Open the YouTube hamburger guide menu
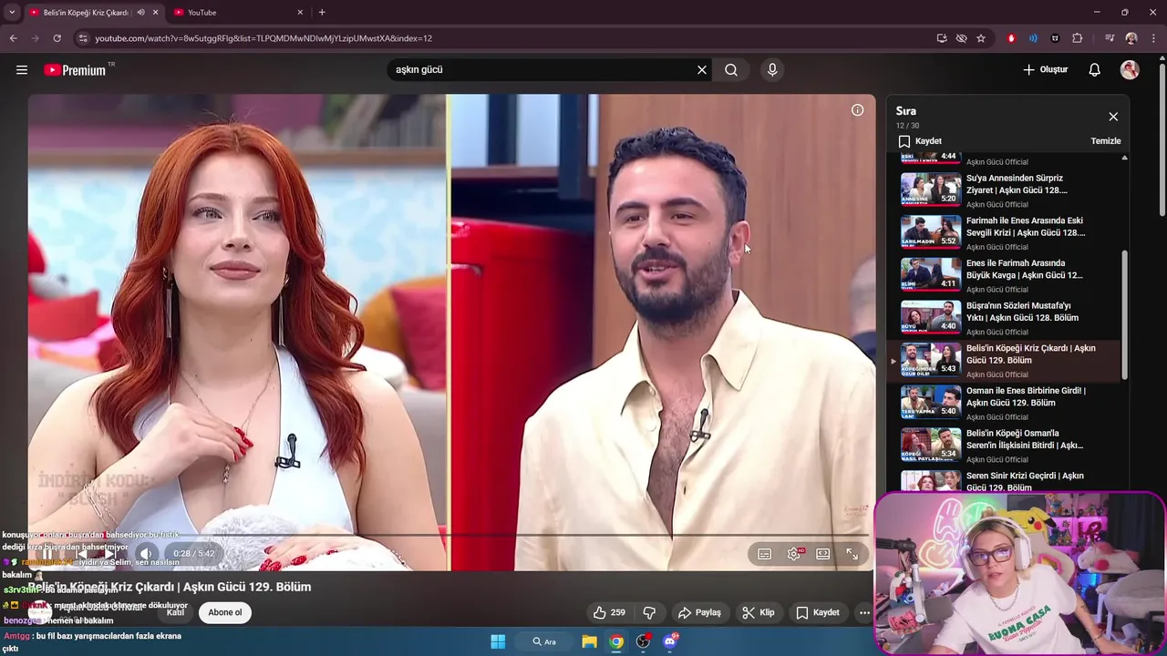1167x656 pixels. point(22,69)
